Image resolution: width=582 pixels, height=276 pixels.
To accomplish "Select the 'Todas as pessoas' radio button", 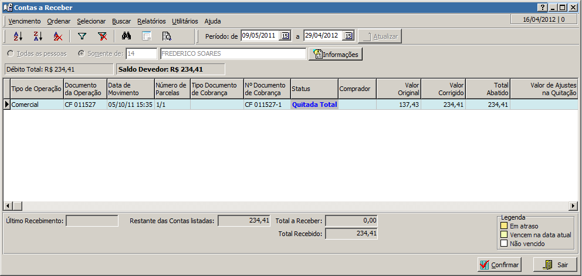I will [x=11, y=53].
